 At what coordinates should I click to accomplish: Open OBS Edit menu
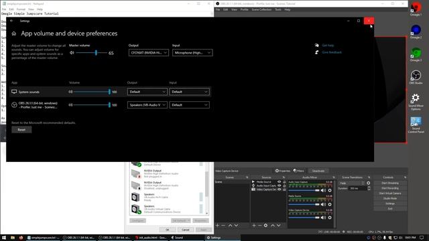(225, 9)
